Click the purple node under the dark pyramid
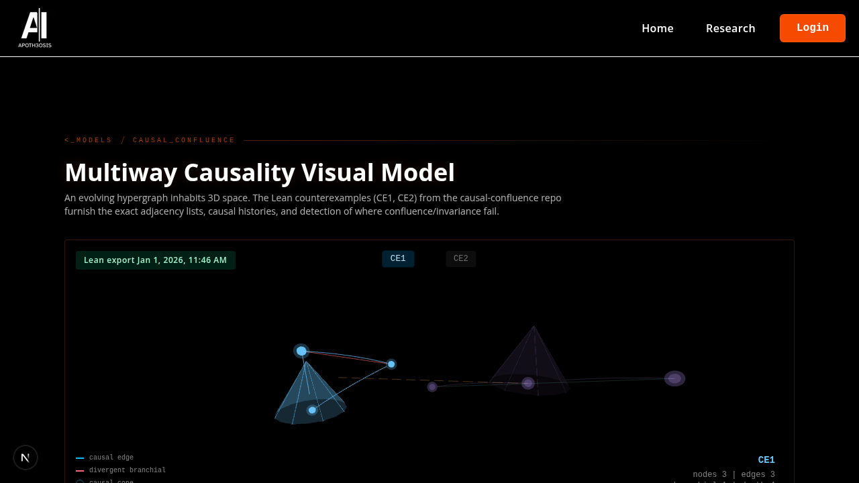The image size is (859, 483). [527, 383]
